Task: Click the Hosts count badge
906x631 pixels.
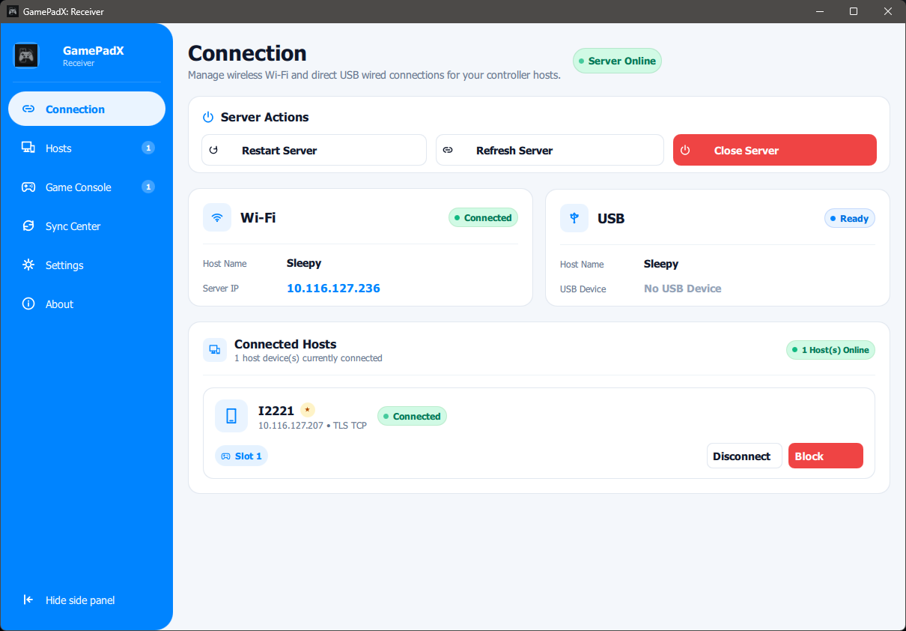Action: [148, 148]
